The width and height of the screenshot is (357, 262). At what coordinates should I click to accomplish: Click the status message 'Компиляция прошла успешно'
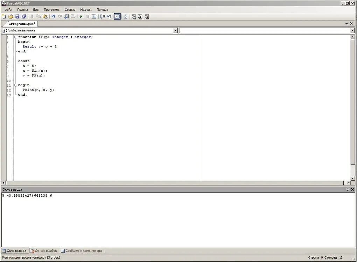coord(31,257)
